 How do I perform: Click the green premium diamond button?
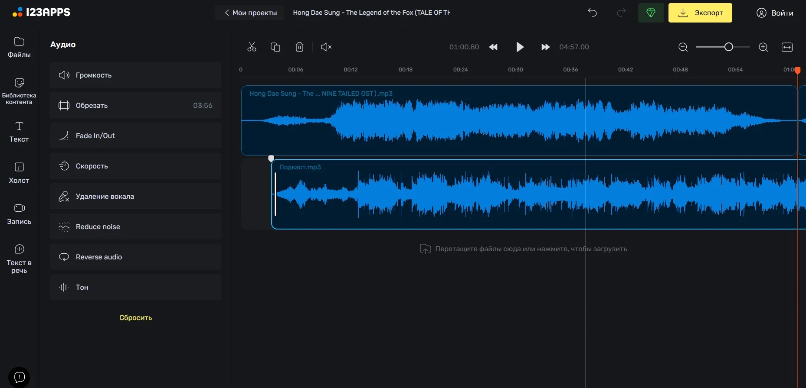point(651,13)
